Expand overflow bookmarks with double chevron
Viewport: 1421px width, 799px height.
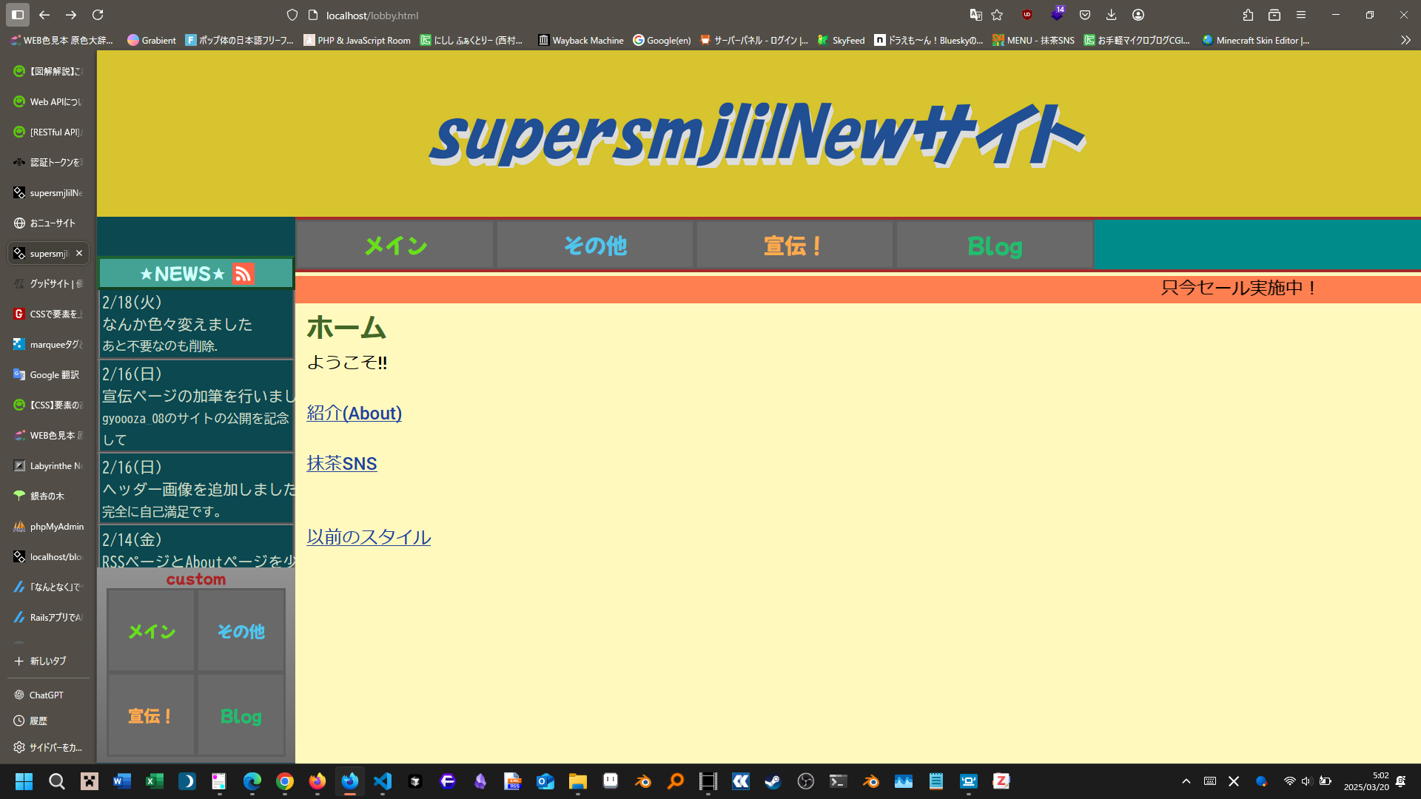(1405, 41)
